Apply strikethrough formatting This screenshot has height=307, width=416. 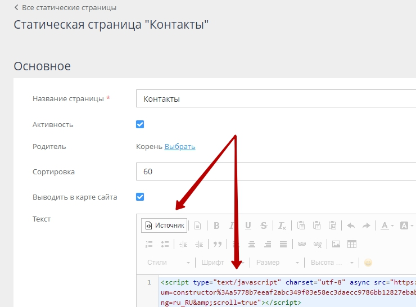[264, 225]
